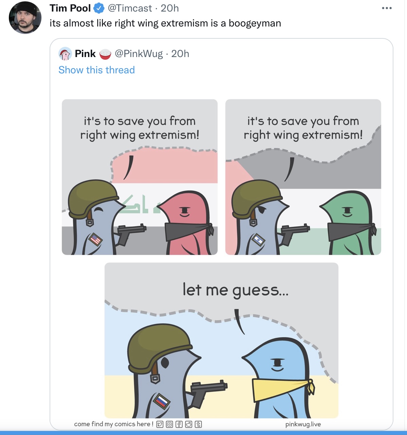This screenshot has height=435, width=407.
Task: Open Tim Pool's profile avatar
Action: pyautogui.click(x=25, y=18)
